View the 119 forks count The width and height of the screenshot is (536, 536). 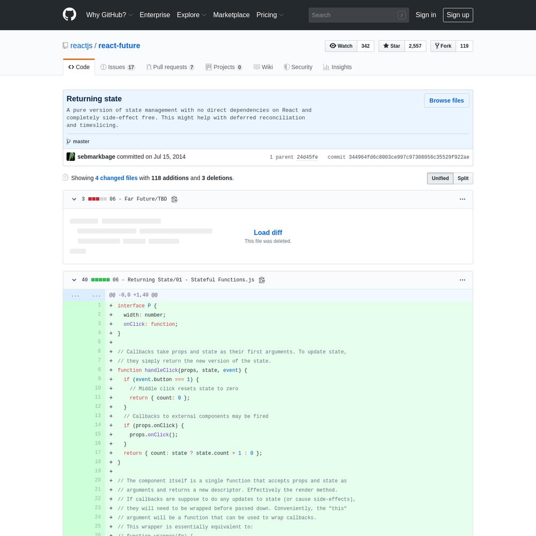pos(464,46)
